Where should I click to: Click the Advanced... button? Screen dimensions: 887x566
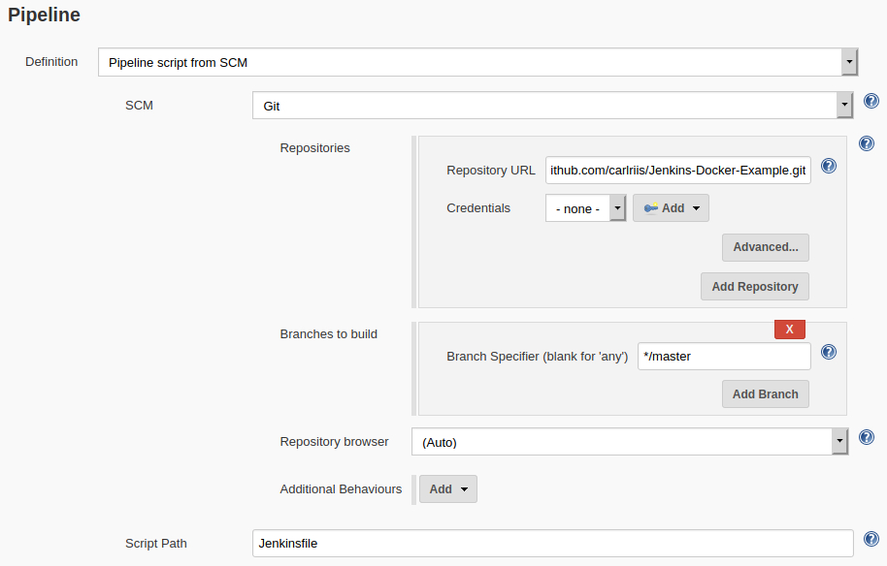click(765, 247)
